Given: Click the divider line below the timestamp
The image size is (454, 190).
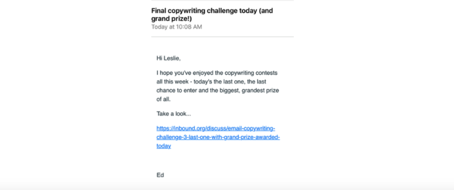Looking at the screenshot, I should pyautogui.click(x=223, y=37).
